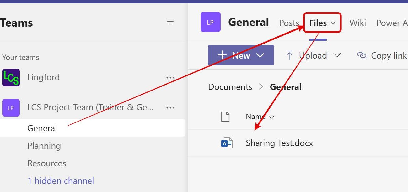Click the General channel LP avatar in header
The width and height of the screenshot is (408, 192).
pyautogui.click(x=211, y=22)
